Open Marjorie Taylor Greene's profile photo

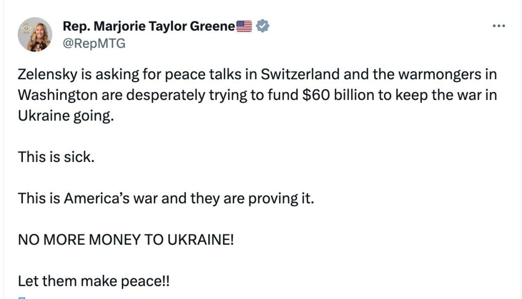click(35, 34)
